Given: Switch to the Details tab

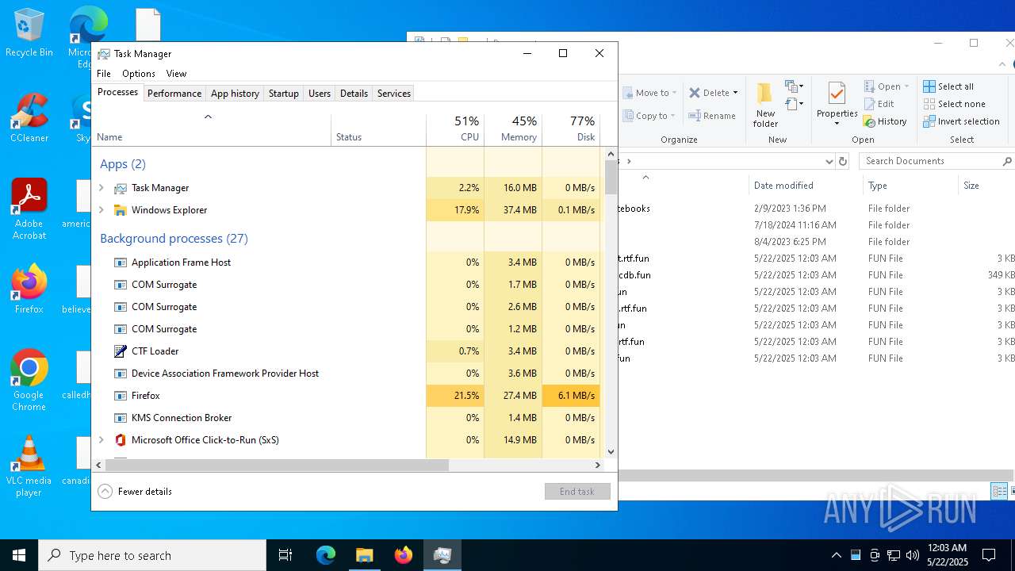Looking at the screenshot, I should pyautogui.click(x=354, y=94).
